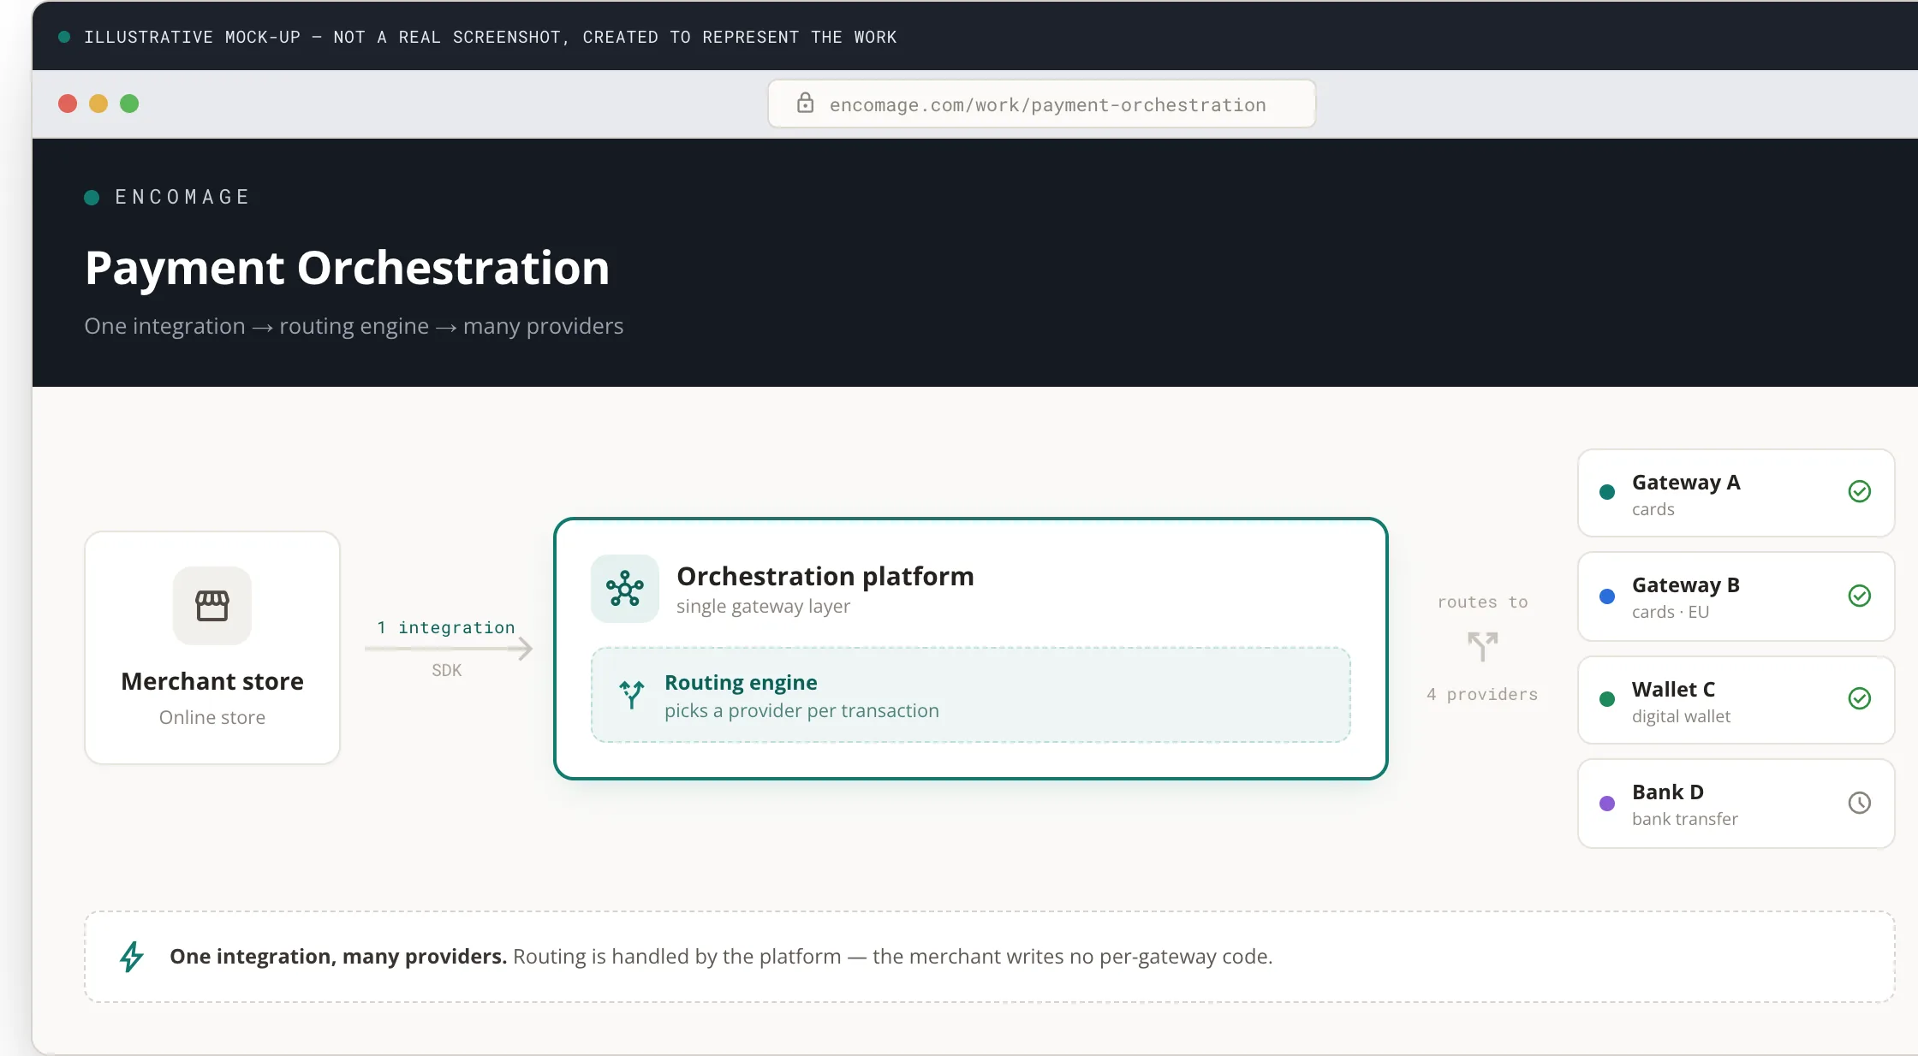Click the 'SDK' label under arrow
The image size is (1918, 1056).
[x=446, y=670]
